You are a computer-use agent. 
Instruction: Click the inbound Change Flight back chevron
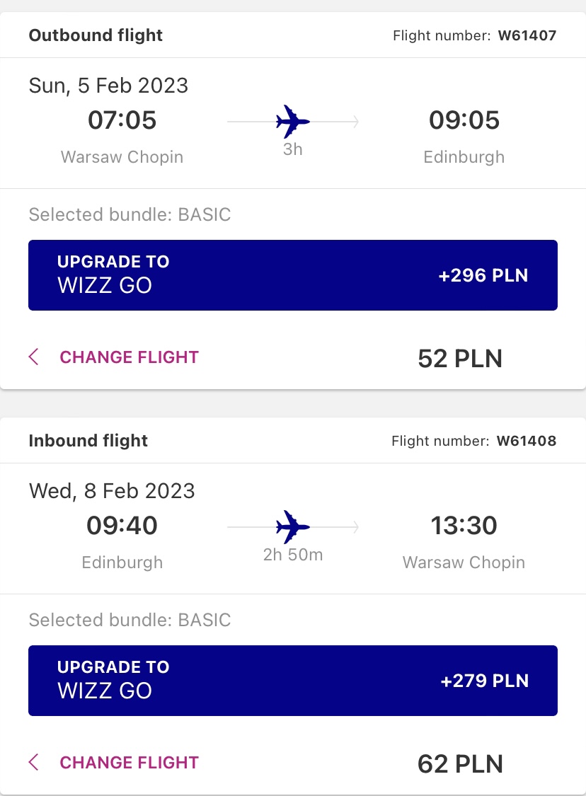33,762
